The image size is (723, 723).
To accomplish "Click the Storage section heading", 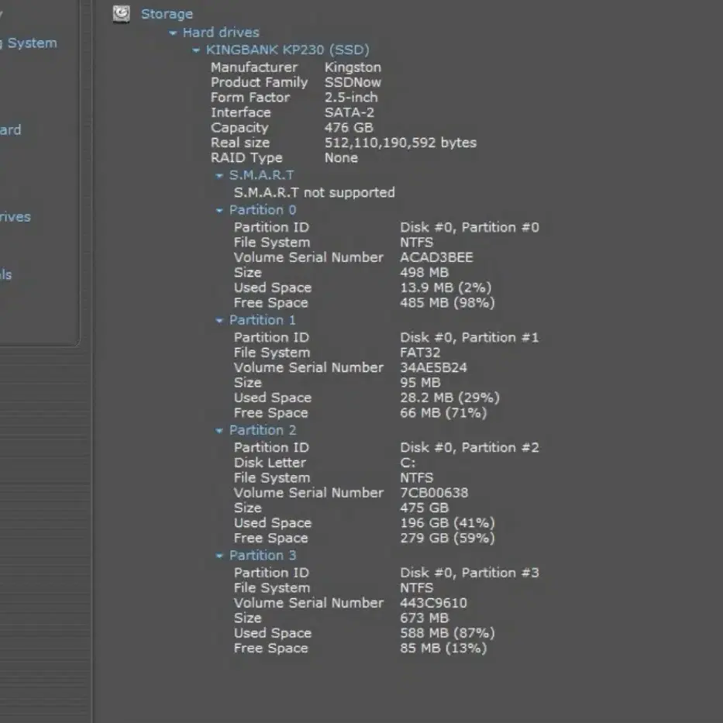I will click(167, 14).
